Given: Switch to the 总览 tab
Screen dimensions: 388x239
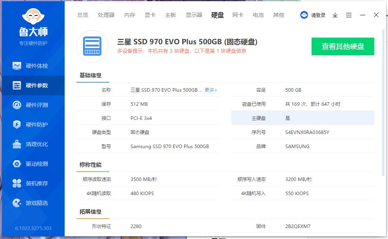Looking at the screenshot, I should click(x=83, y=15).
